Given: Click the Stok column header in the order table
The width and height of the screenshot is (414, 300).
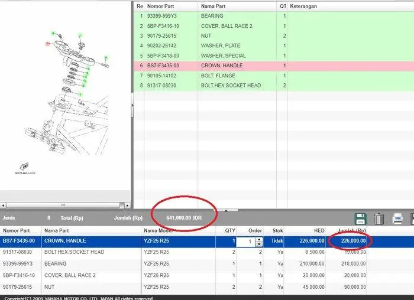Looking at the screenshot, I should tap(274, 231).
